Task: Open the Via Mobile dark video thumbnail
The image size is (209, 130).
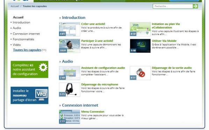Action: point(140,46)
